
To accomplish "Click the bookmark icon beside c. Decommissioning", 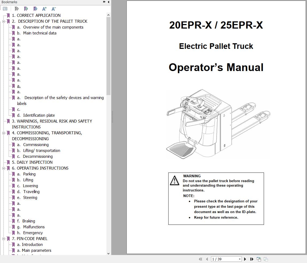I will pyautogui.click(x=13, y=156).
